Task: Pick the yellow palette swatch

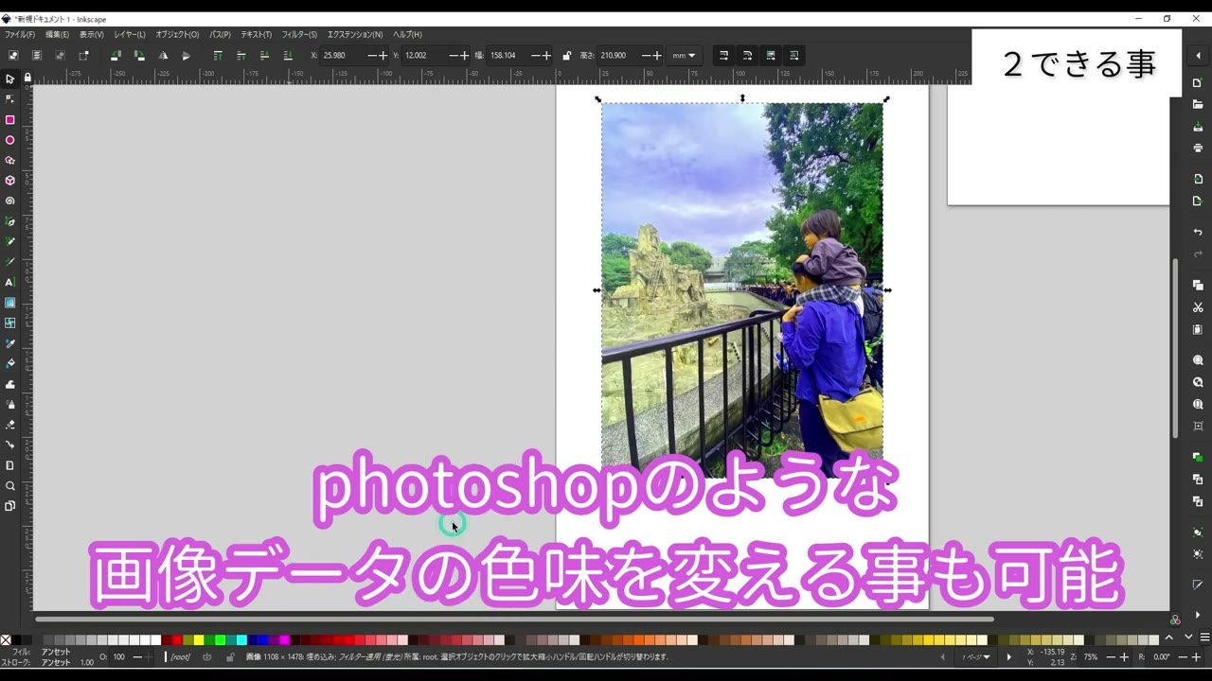Action: tap(199, 639)
